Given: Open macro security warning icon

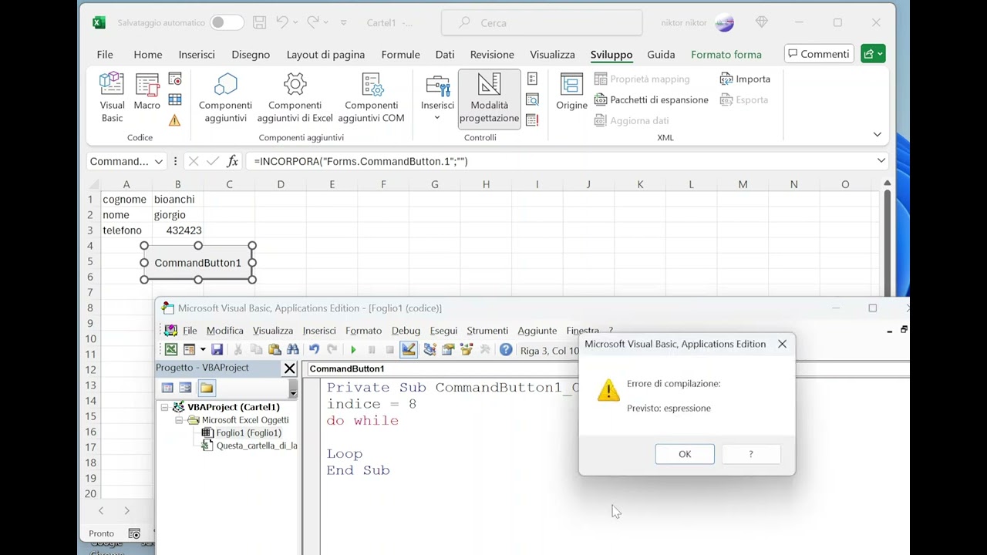Looking at the screenshot, I should pyautogui.click(x=175, y=120).
